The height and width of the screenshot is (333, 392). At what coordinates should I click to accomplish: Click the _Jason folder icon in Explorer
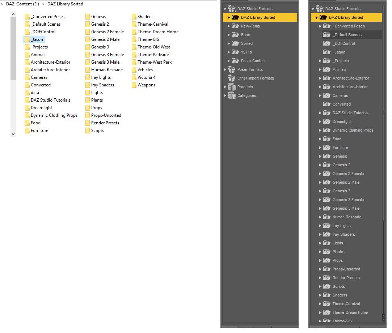[x=27, y=39]
